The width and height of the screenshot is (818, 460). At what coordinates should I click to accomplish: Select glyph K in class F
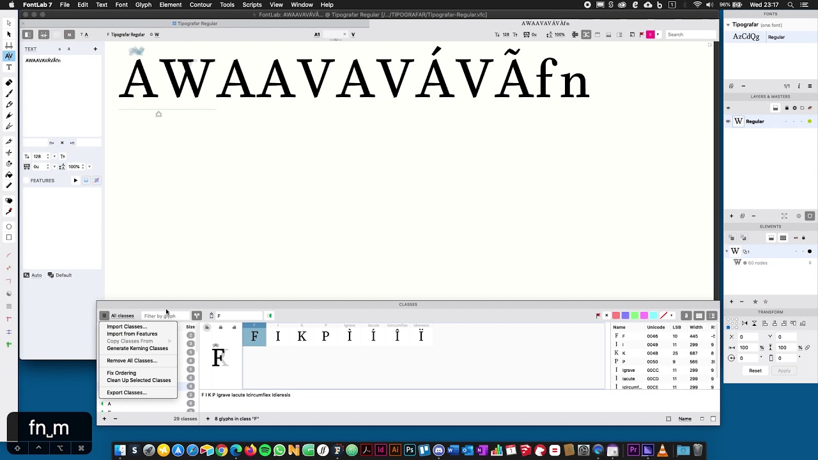pyautogui.click(x=302, y=335)
